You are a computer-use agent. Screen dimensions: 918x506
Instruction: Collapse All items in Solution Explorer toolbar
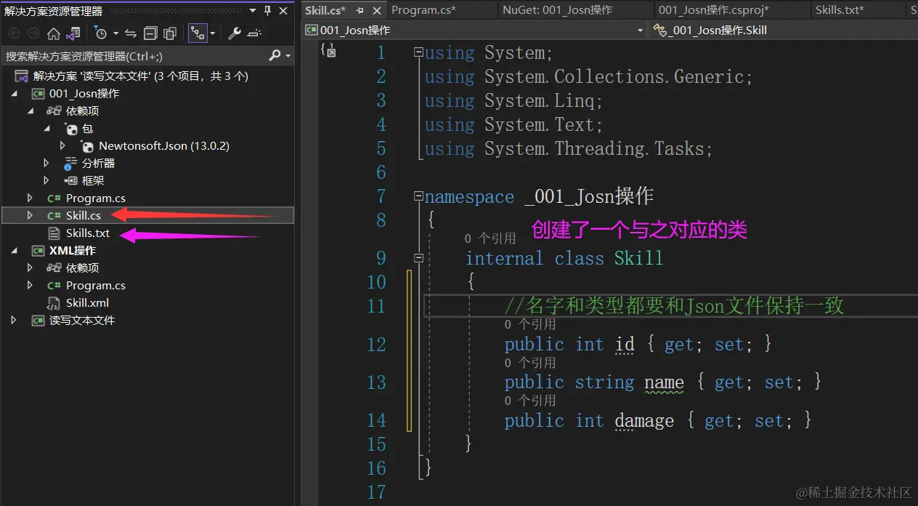point(151,33)
